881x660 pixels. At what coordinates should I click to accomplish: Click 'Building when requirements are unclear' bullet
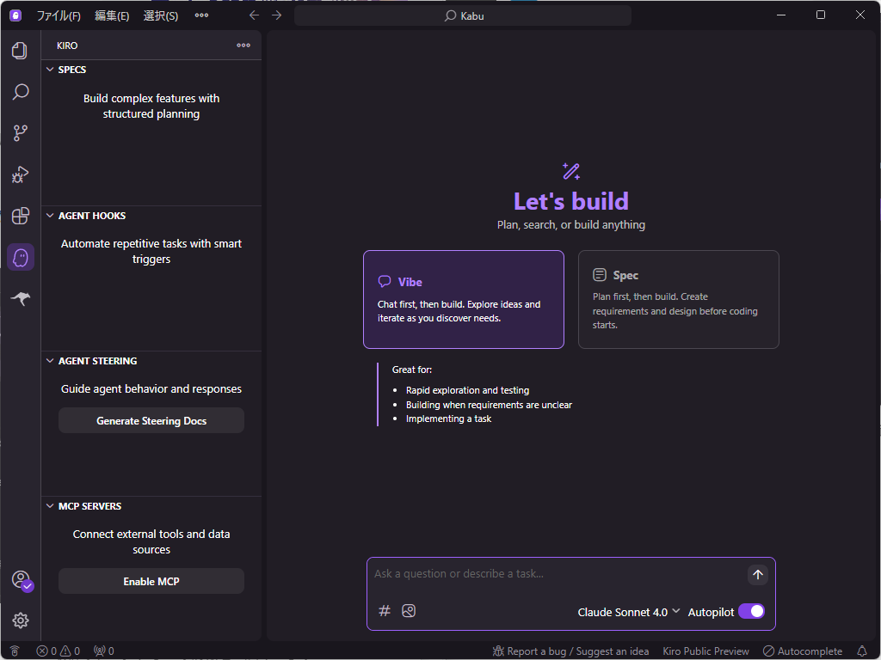[489, 405]
